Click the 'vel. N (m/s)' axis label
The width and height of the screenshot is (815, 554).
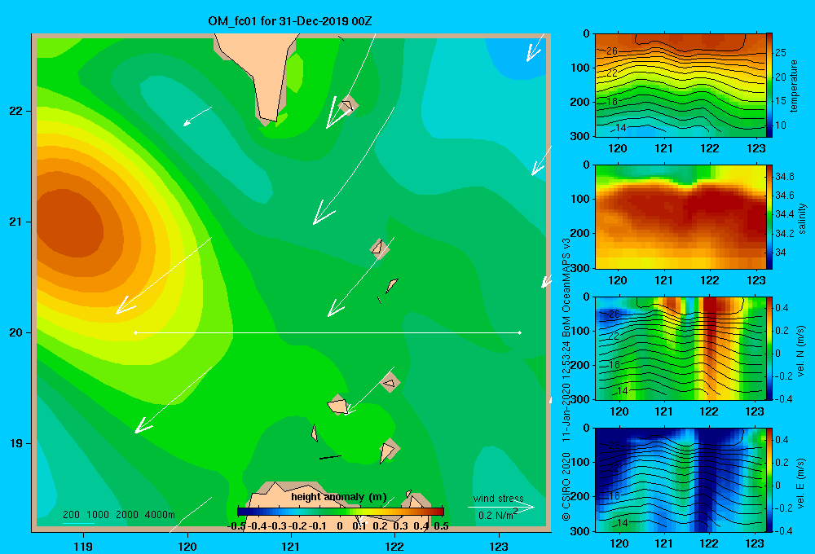(800, 351)
